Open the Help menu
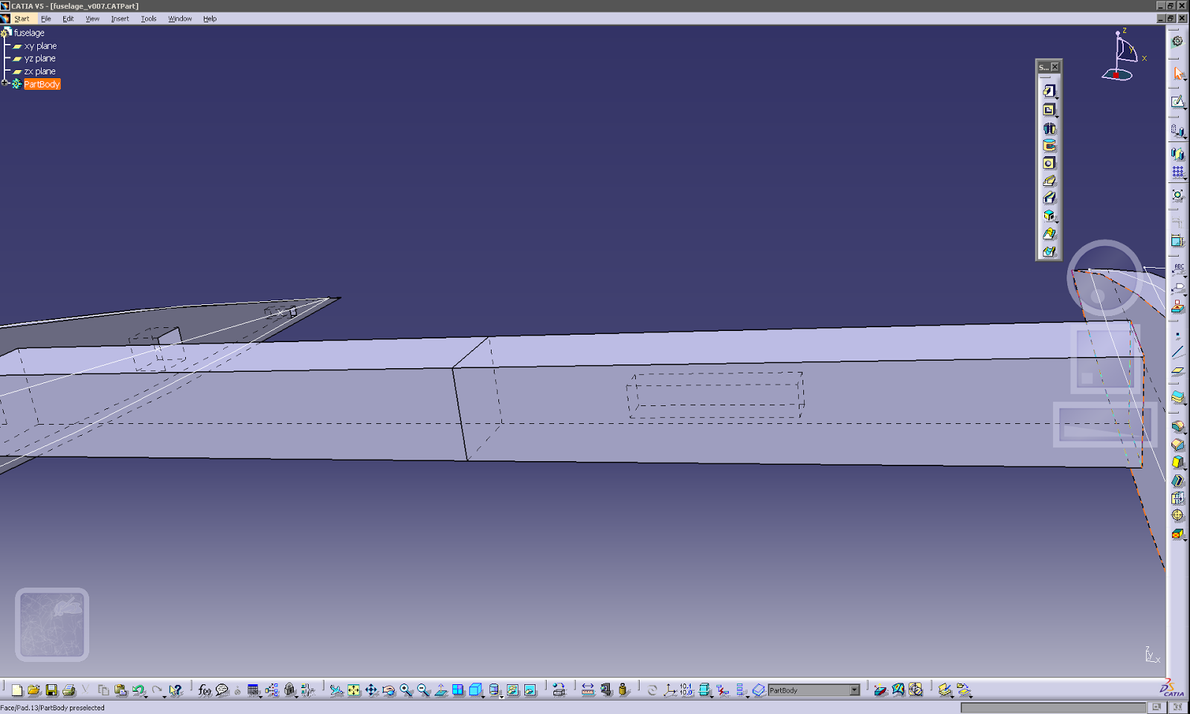The image size is (1190, 714). 210,19
